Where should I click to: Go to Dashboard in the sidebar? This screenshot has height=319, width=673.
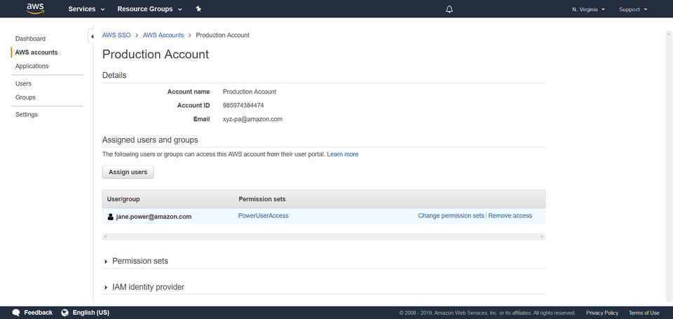click(x=30, y=39)
